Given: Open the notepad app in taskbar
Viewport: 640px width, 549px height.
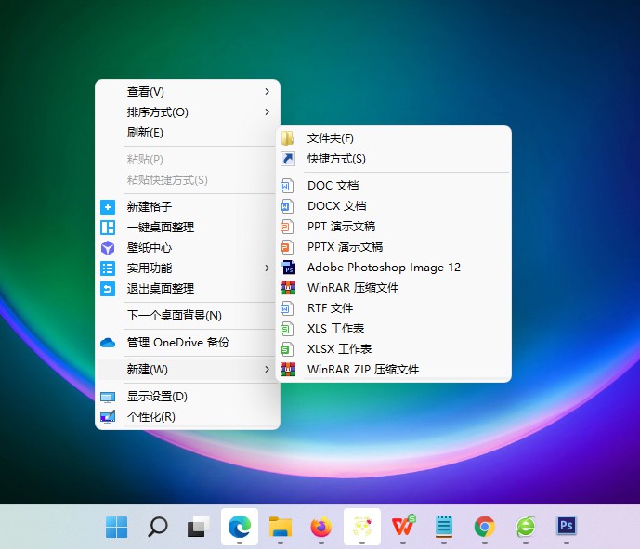Looking at the screenshot, I should [444, 527].
